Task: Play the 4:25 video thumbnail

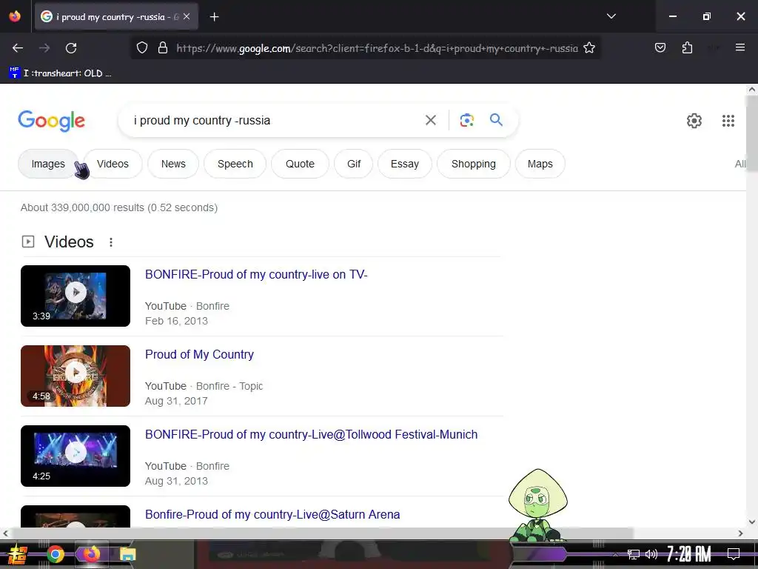Action: click(x=76, y=456)
